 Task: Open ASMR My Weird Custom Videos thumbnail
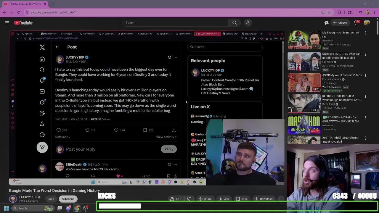point(304,83)
